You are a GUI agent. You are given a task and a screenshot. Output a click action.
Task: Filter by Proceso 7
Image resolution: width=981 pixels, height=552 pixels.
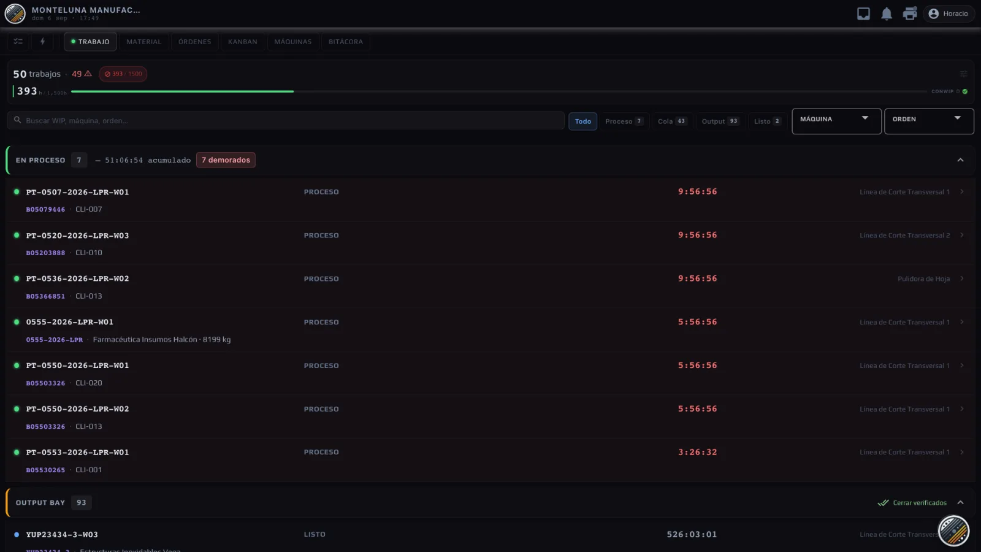coord(624,121)
